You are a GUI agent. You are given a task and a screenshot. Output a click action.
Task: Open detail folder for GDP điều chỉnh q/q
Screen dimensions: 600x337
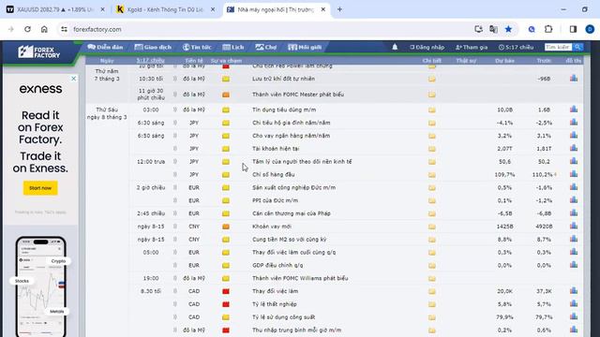[x=431, y=266]
